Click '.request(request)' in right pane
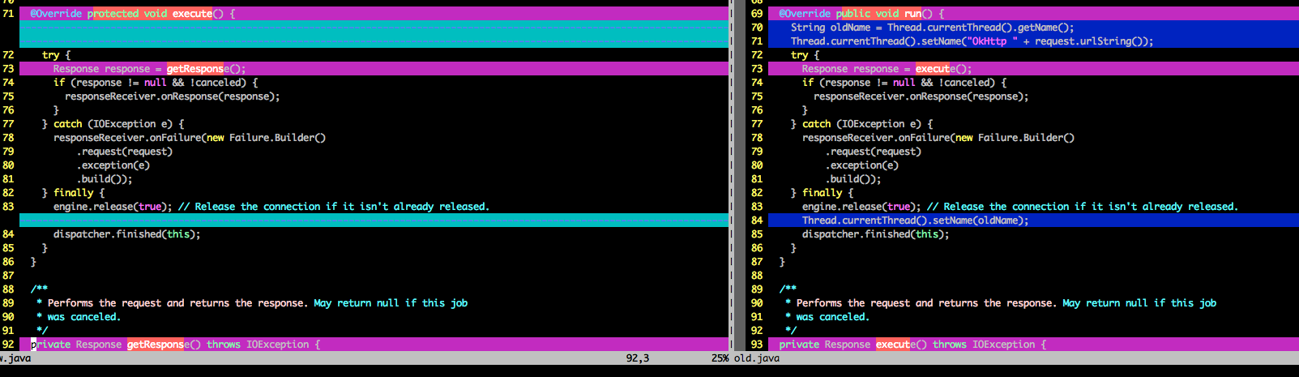This screenshot has height=377, width=1299. (874, 152)
